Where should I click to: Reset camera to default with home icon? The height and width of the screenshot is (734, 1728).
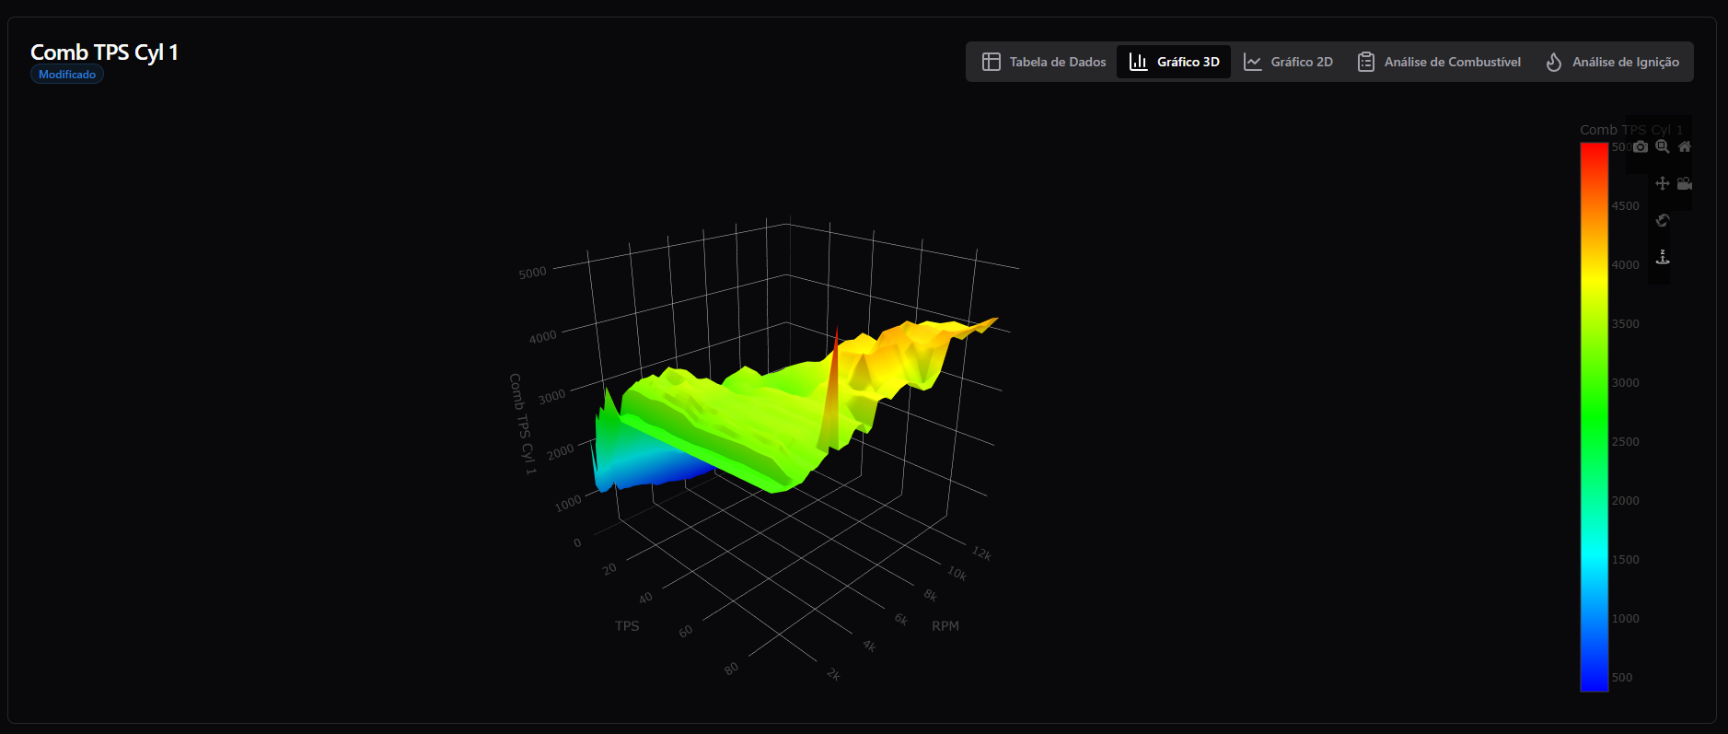pos(1684,147)
